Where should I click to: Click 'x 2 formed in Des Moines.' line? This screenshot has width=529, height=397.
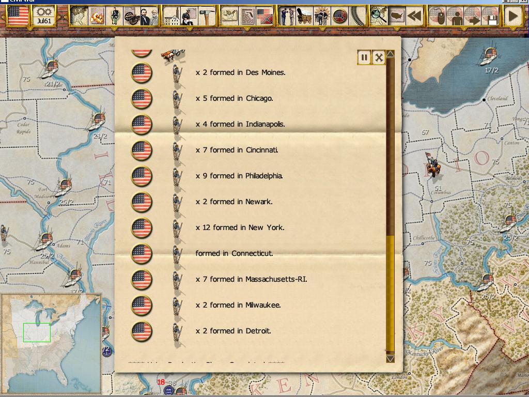240,72
